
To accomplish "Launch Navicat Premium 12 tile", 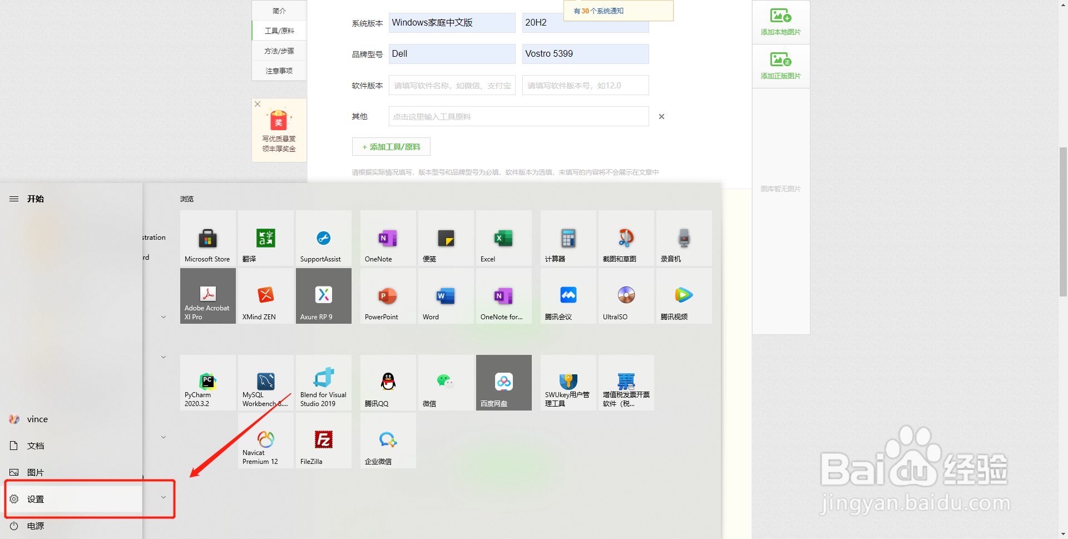I will [x=265, y=441].
